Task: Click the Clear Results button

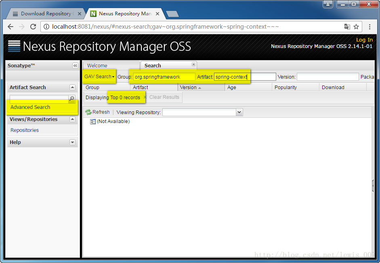Action: pos(162,97)
